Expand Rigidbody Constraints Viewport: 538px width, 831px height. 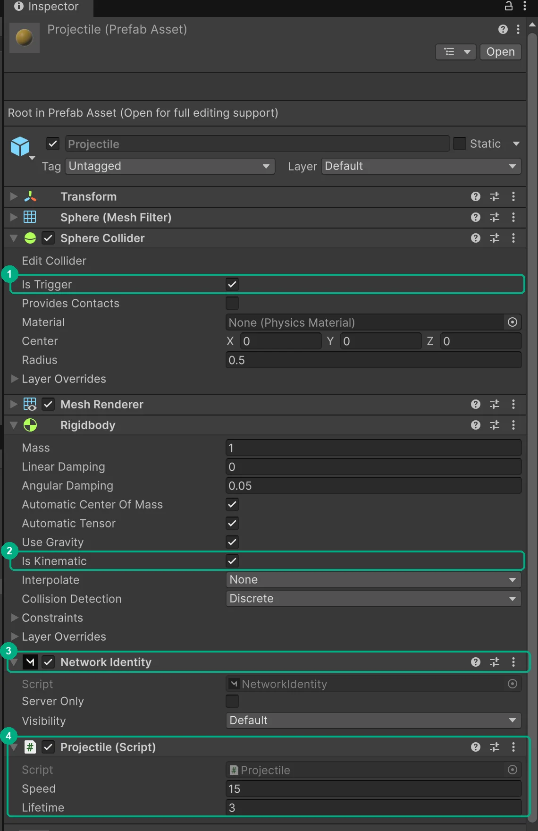pos(14,618)
